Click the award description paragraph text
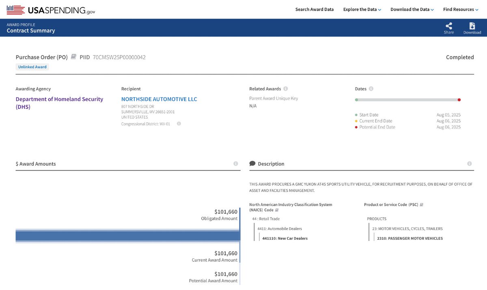487x290 pixels. click(x=361, y=187)
